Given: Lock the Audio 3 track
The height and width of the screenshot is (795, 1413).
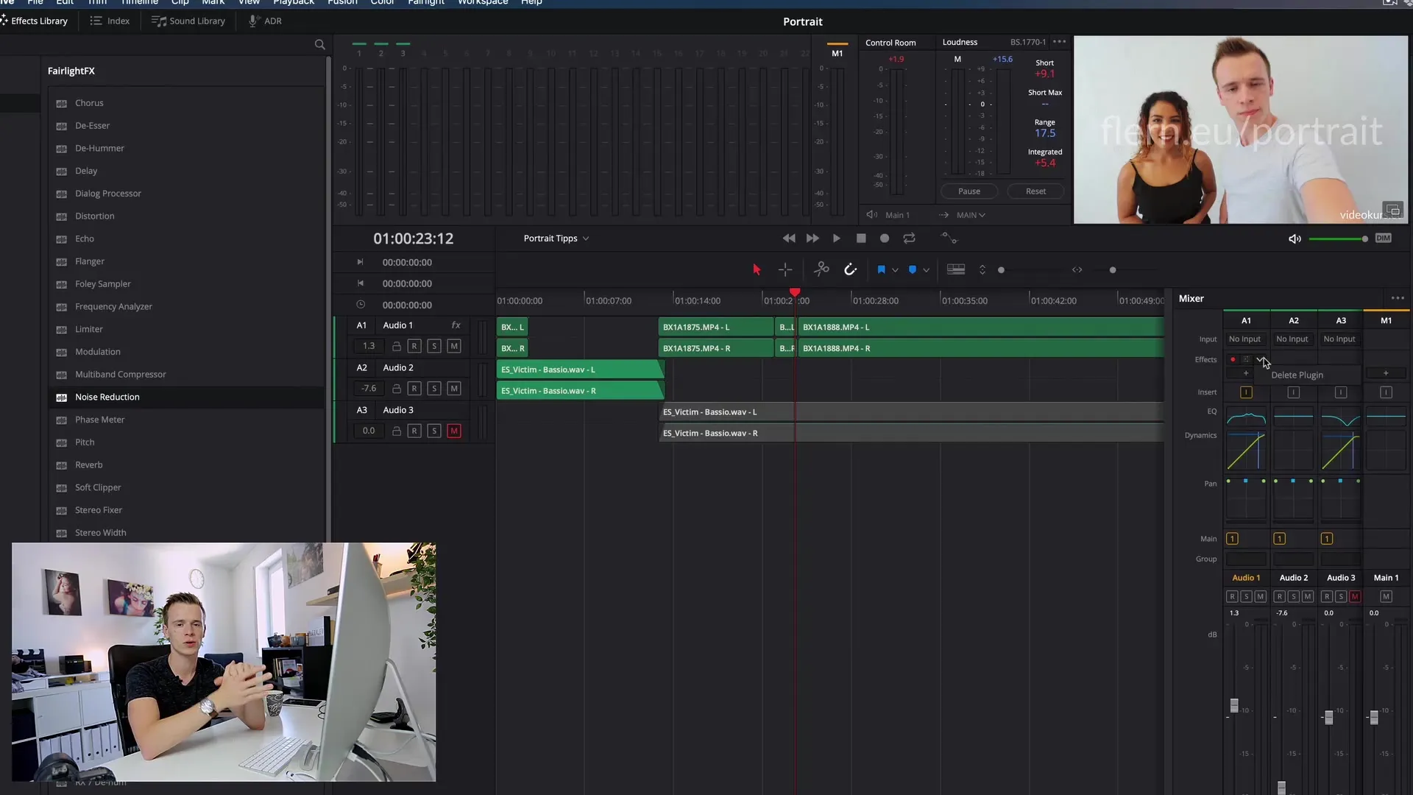Looking at the screenshot, I should tap(396, 431).
